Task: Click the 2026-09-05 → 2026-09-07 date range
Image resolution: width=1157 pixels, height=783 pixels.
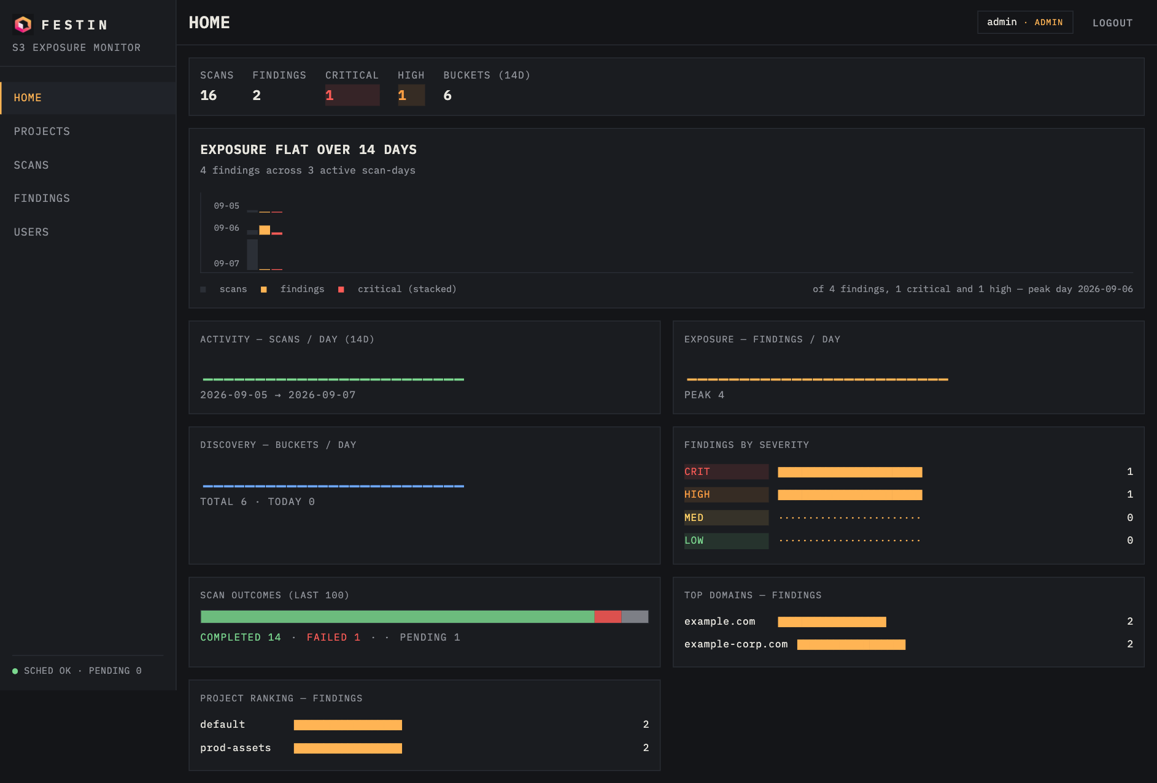Action: [x=278, y=395]
